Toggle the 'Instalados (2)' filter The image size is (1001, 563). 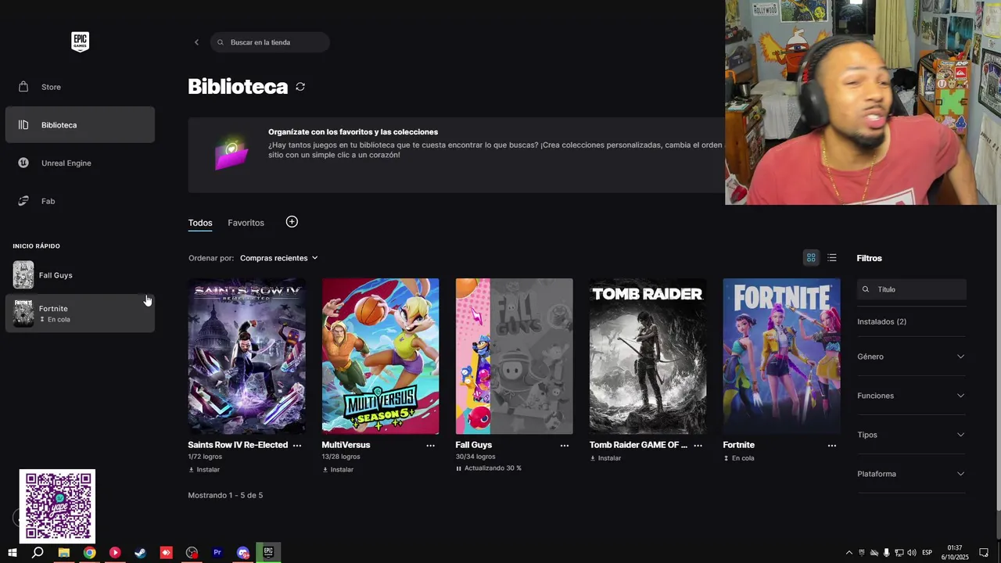point(881,321)
